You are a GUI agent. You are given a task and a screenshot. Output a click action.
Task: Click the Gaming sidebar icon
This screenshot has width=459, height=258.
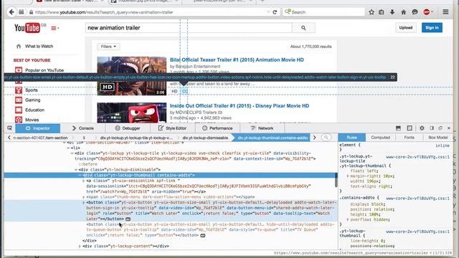coord(19,100)
